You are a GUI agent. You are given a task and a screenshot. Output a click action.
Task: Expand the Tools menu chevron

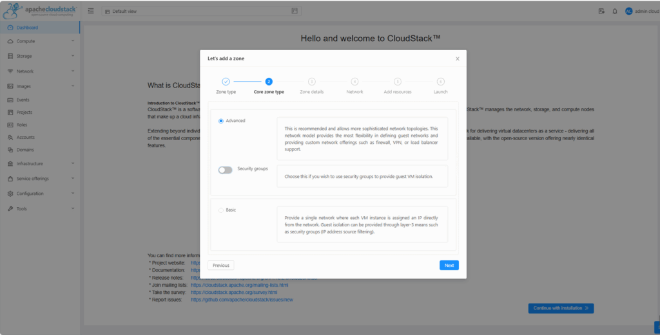pyautogui.click(x=72, y=208)
